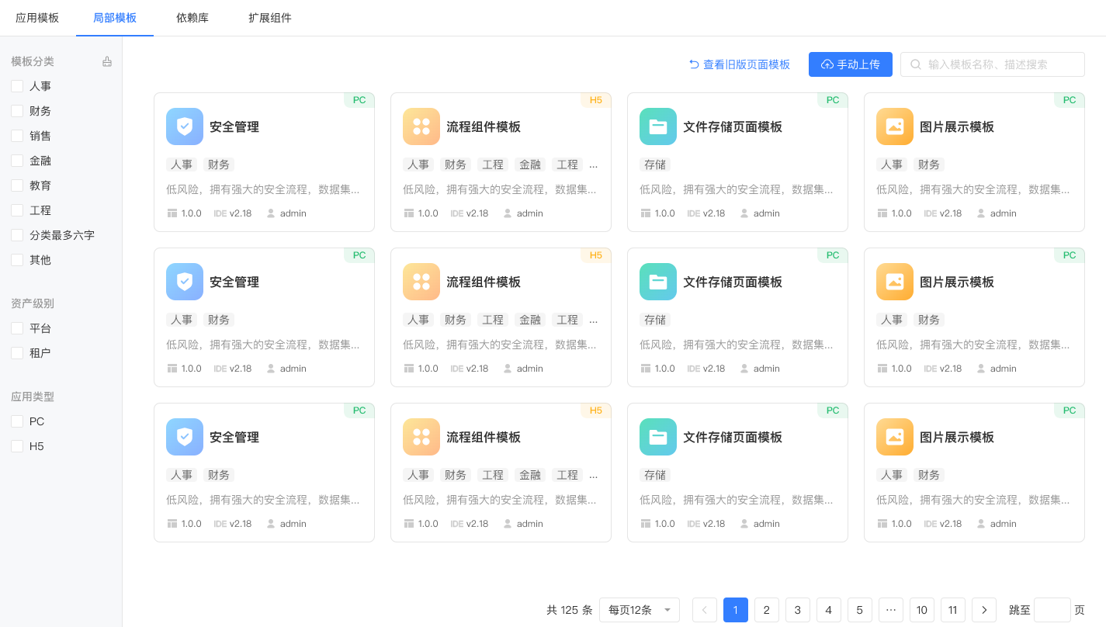Click the 金融 tag on top-row 流程组件模板 card
The width and height of the screenshot is (1106, 627).
tap(530, 165)
